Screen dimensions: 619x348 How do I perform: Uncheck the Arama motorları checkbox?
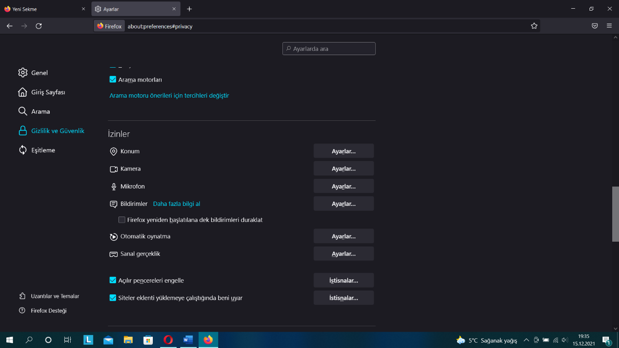coord(113,79)
